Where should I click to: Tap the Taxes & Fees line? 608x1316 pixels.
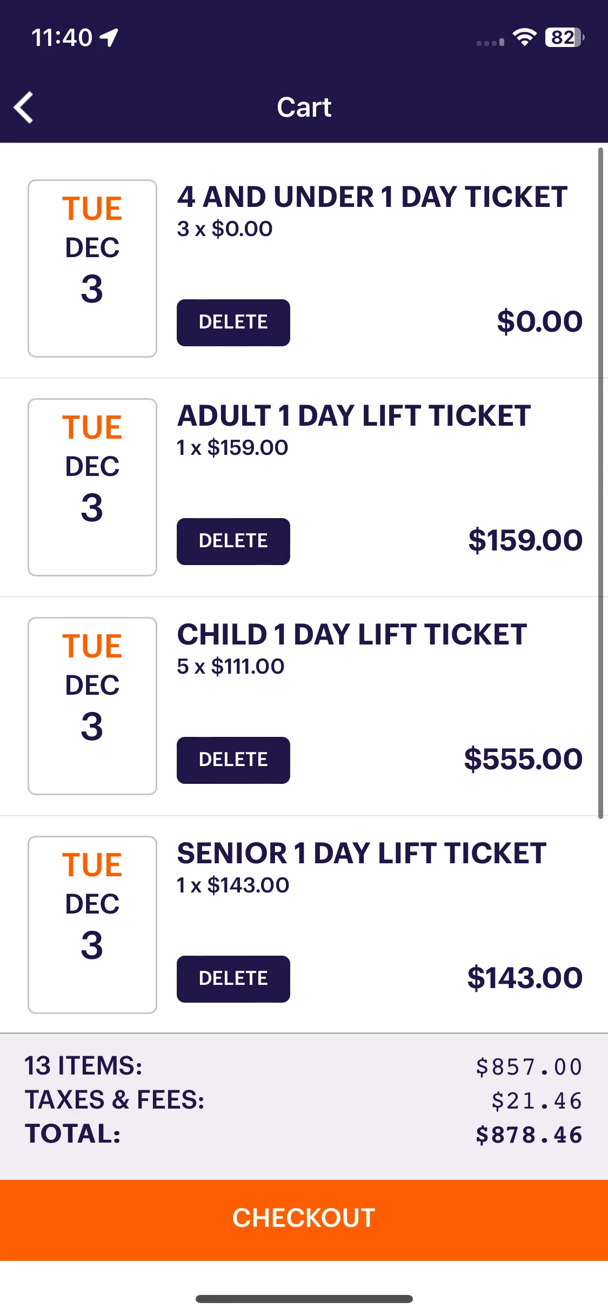(x=304, y=1100)
